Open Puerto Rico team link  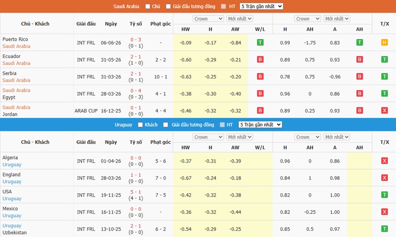(15, 39)
